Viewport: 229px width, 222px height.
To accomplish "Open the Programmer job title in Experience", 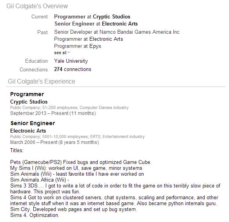I will [27, 94].
